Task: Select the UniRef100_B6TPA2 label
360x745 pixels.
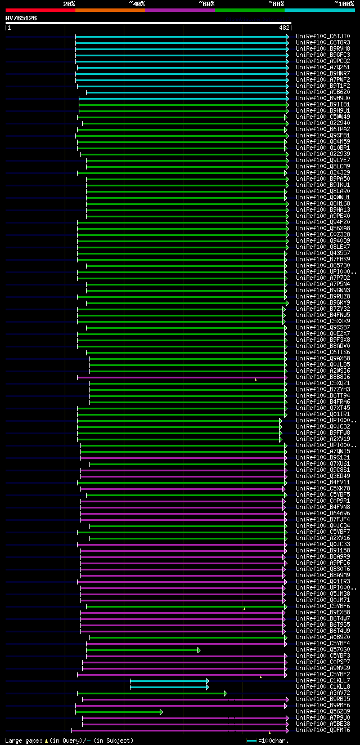Action: point(323,130)
